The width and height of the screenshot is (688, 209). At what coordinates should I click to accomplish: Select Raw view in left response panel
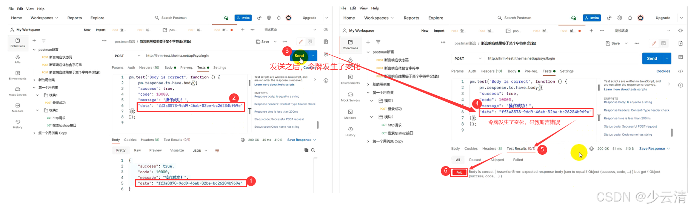pos(137,150)
